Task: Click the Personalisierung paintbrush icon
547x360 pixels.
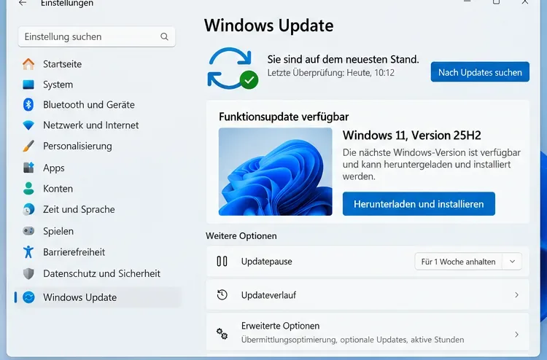Action: coord(28,146)
